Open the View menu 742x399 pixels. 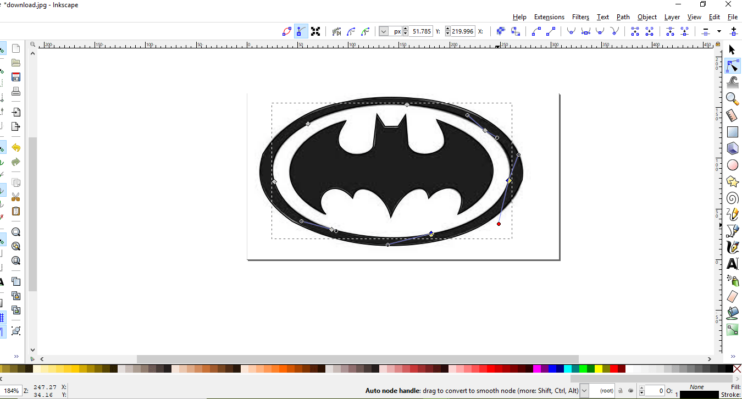[x=694, y=17]
